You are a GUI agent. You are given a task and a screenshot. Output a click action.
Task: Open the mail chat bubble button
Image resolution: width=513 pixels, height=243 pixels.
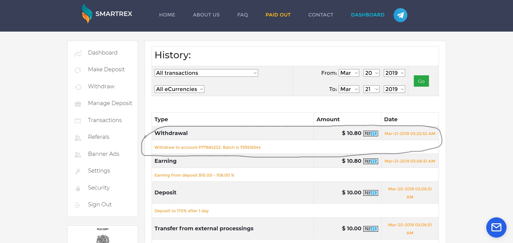pyautogui.click(x=496, y=227)
